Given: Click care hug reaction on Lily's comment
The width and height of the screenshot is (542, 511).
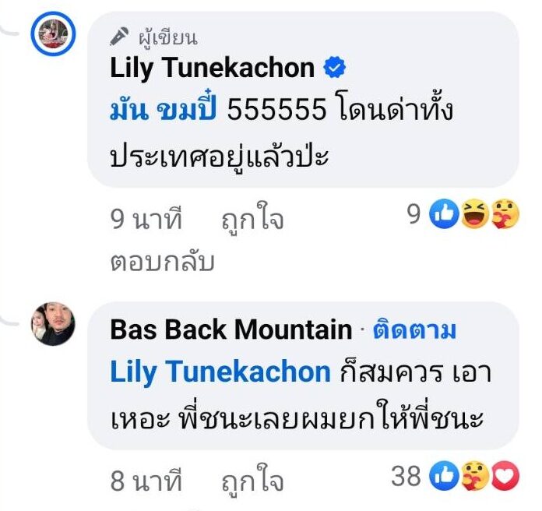Looking at the screenshot, I should (x=505, y=213).
